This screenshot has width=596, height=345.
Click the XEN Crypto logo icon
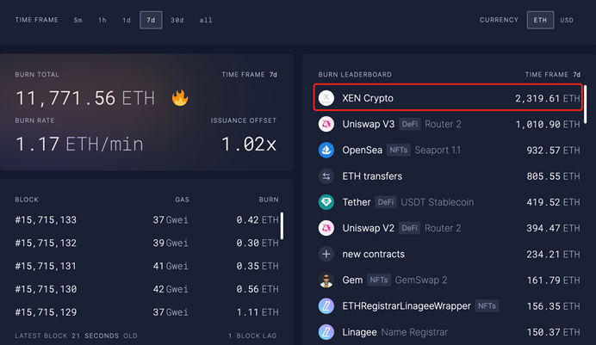pyautogui.click(x=326, y=98)
